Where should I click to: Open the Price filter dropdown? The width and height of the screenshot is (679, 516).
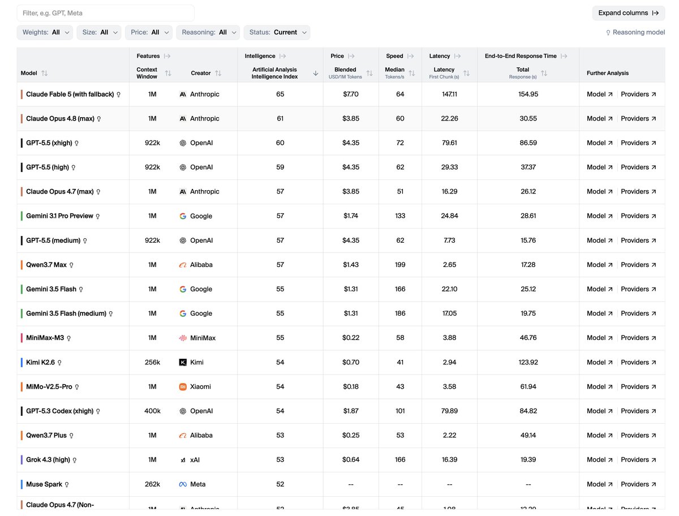pyautogui.click(x=149, y=32)
